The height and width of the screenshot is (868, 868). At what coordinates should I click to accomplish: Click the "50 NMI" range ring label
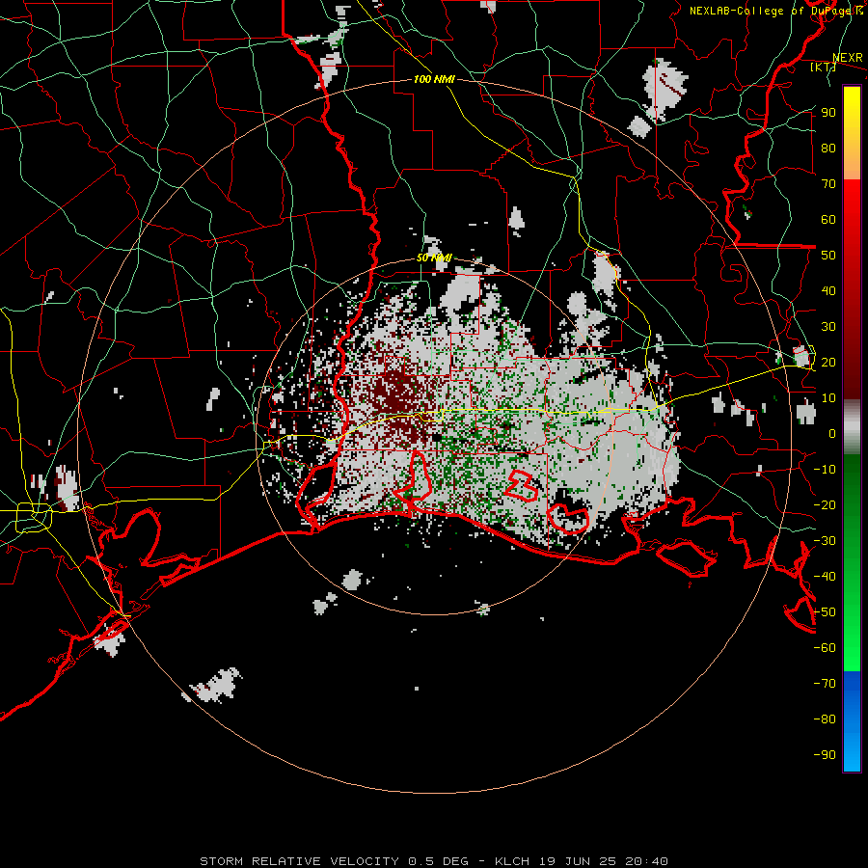pyautogui.click(x=434, y=258)
